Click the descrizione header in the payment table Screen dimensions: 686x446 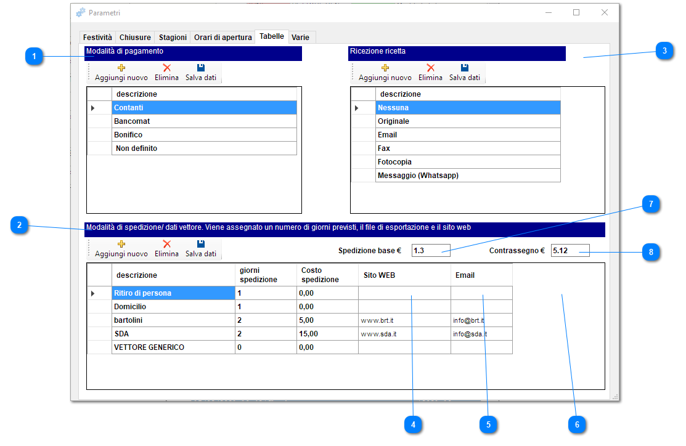coord(204,94)
